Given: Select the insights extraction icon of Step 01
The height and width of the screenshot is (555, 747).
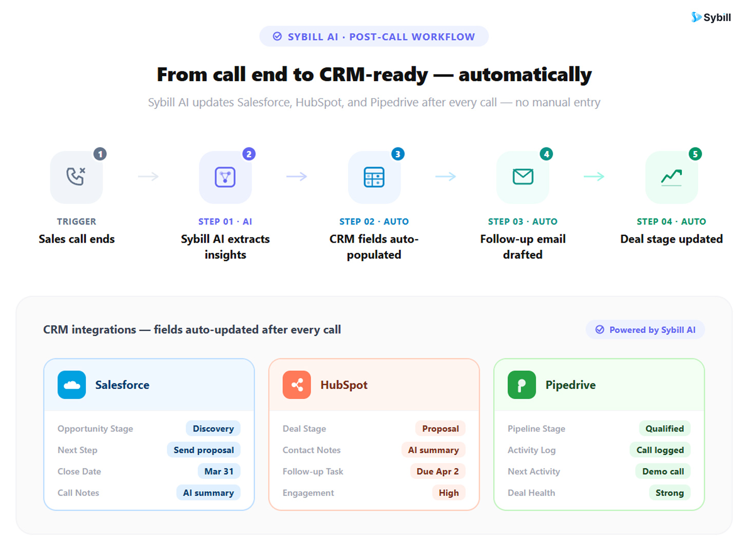Looking at the screenshot, I should point(225,177).
